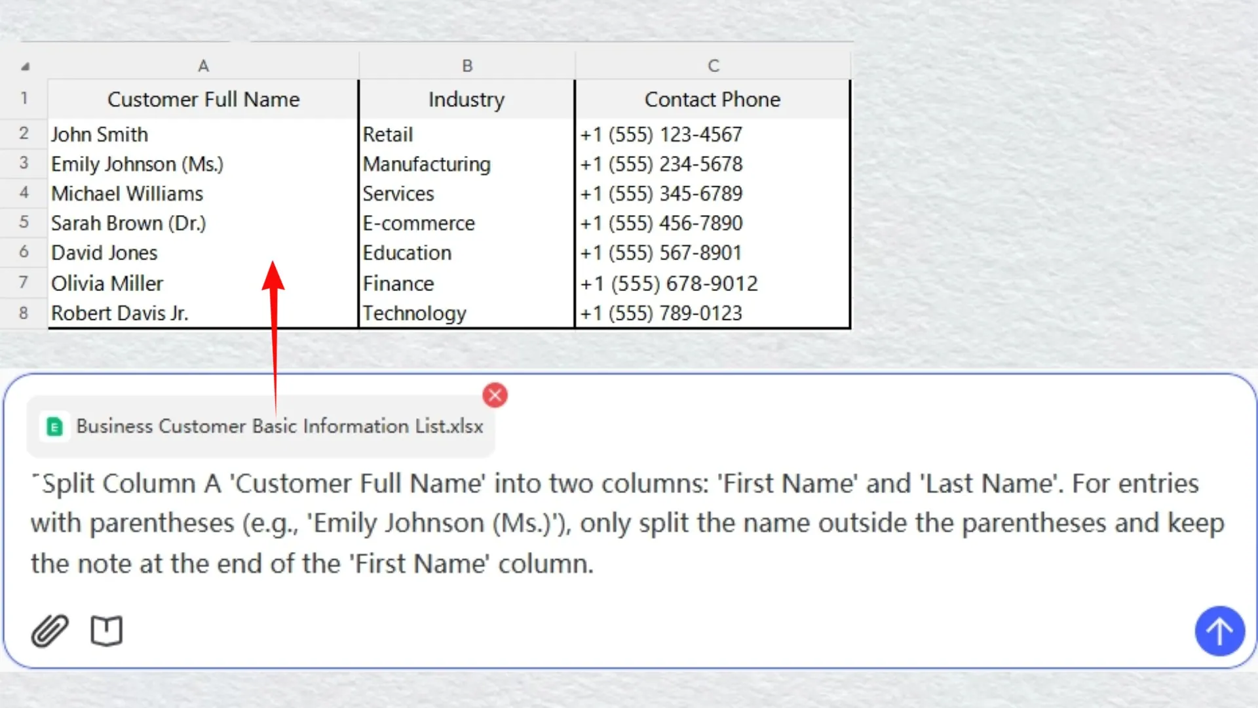Select row 8 header

[24, 313]
